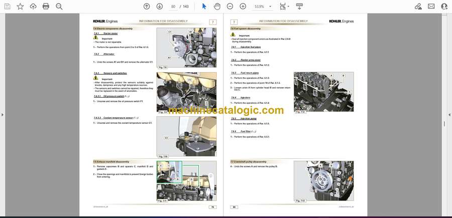Click the '/ 143' total pages label

pos(184,7)
